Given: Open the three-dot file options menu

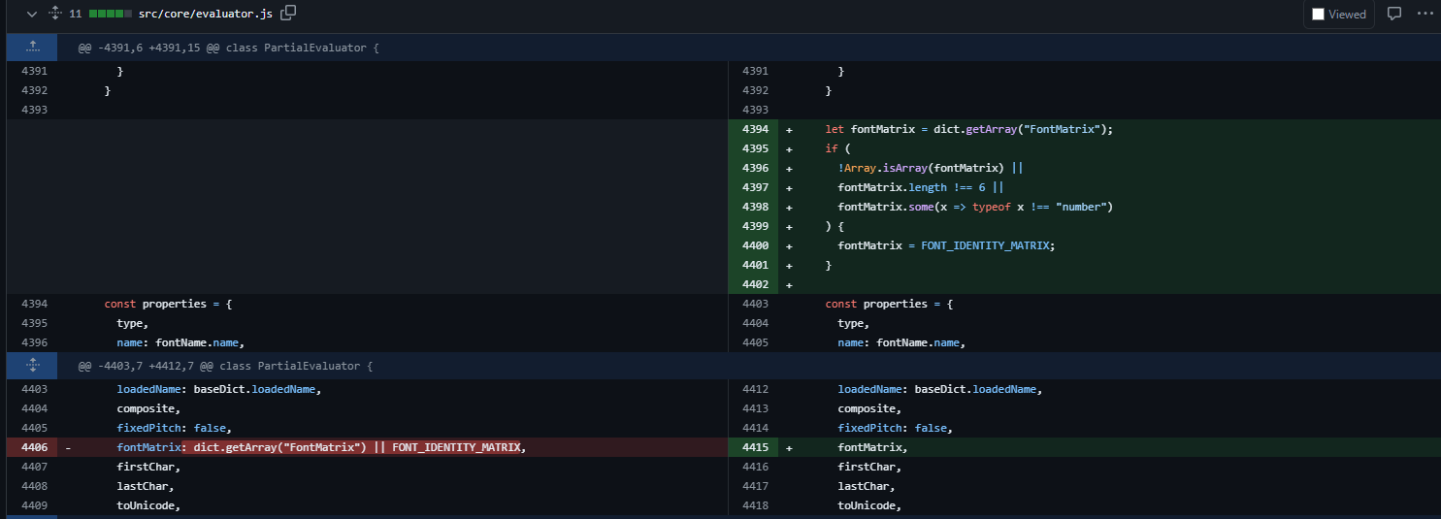Looking at the screenshot, I should click(1425, 14).
